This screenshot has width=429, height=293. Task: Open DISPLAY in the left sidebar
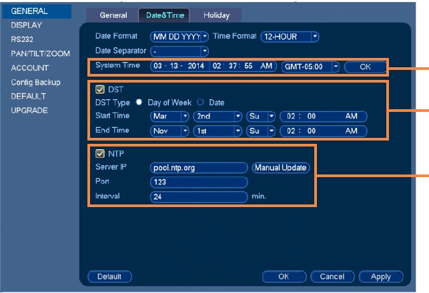tap(27, 25)
